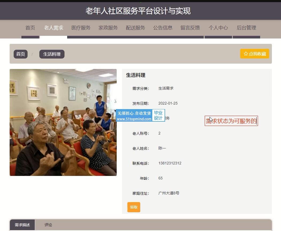Select the age value 65
This screenshot has width=281, height=231.
pos(160,178)
